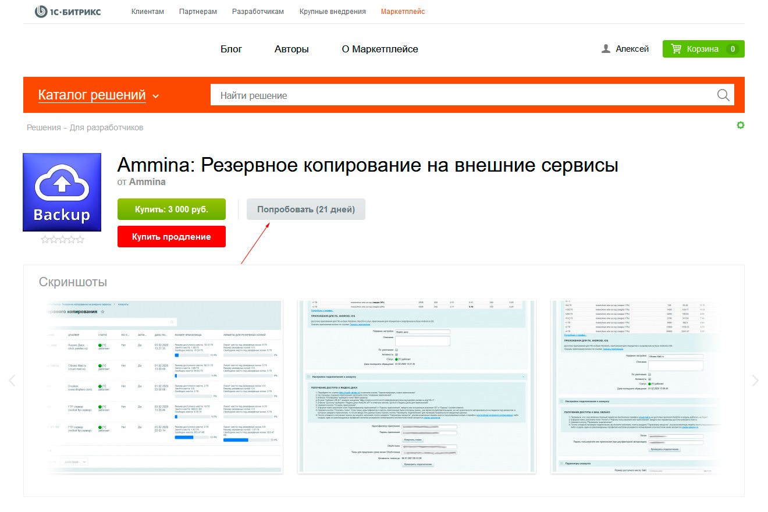Viewport: 768px width, 512px height.
Task: Open the Ammina author link
Action: tap(147, 182)
